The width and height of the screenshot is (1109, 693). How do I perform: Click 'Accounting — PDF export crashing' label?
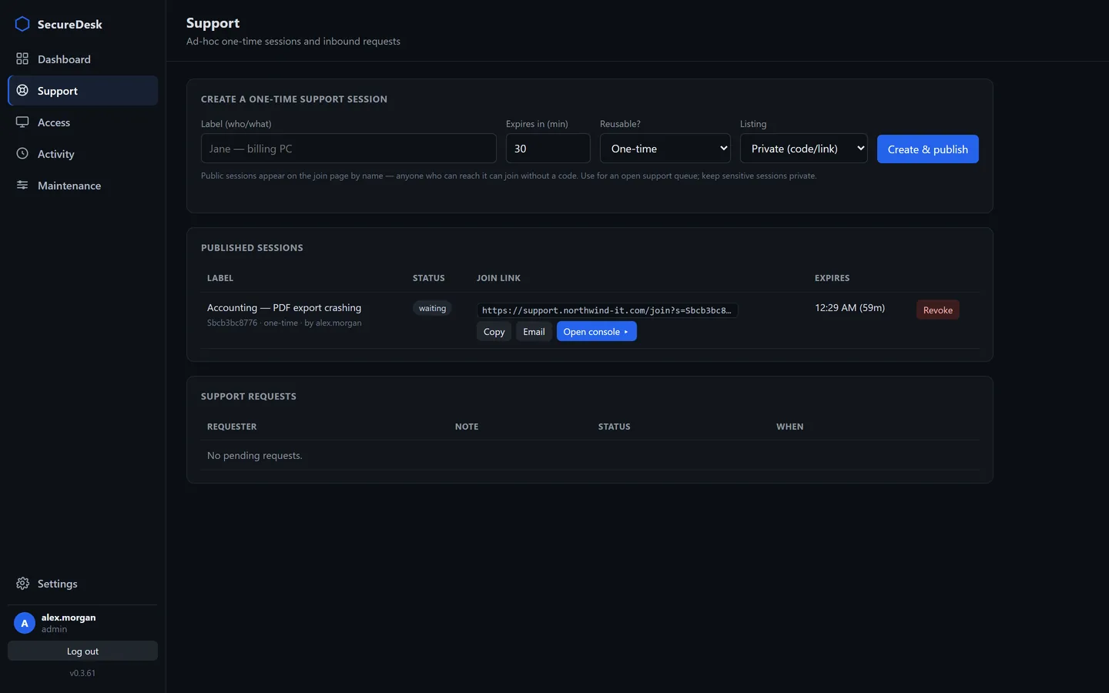point(284,307)
